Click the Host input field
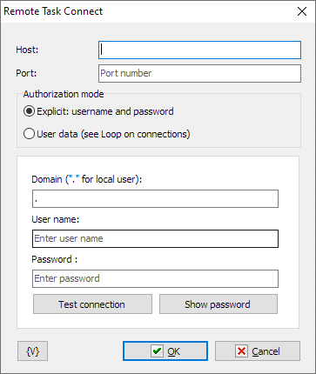The width and height of the screenshot is (316, 374). [199, 50]
